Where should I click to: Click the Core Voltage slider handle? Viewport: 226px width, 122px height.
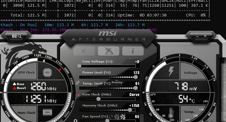click(79, 66)
